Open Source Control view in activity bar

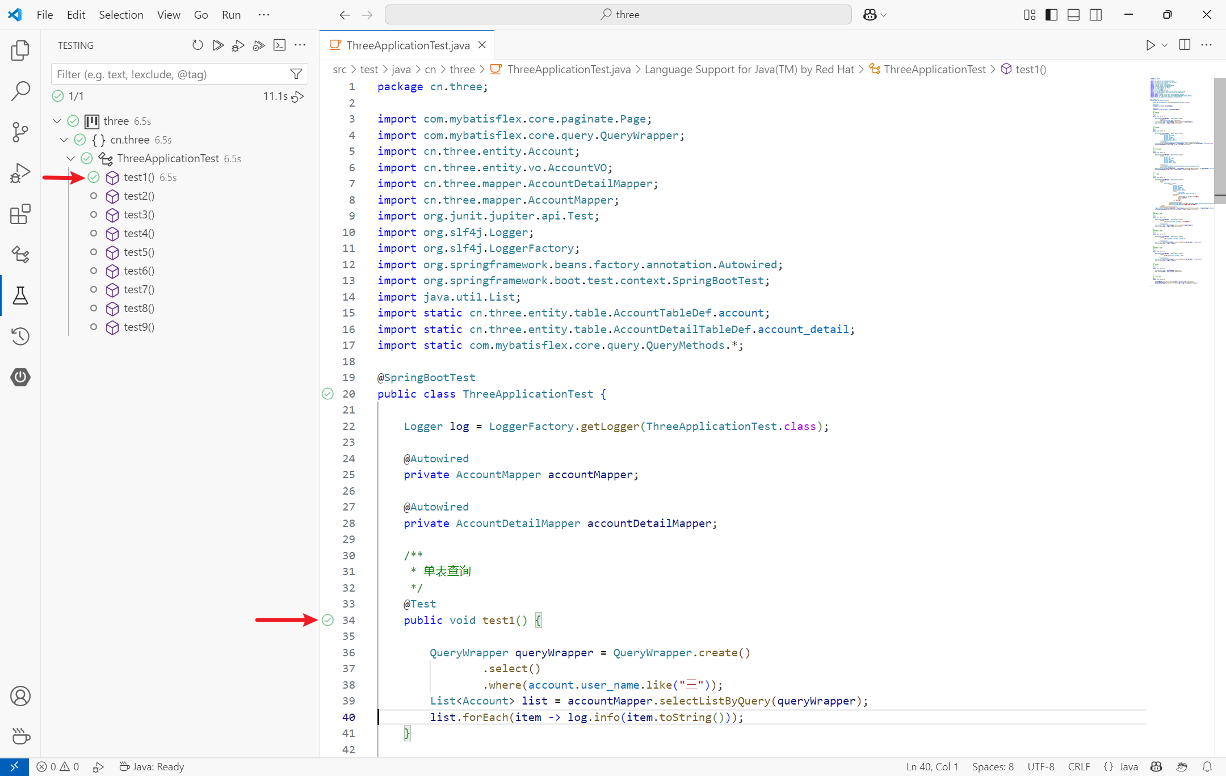click(x=20, y=132)
